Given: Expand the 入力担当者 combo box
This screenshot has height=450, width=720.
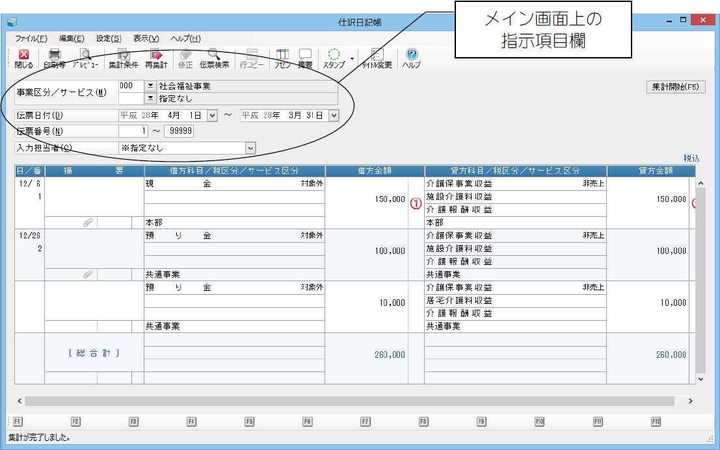Looking at the screenshot, I should pyautogui.click(x=250, y=148).
